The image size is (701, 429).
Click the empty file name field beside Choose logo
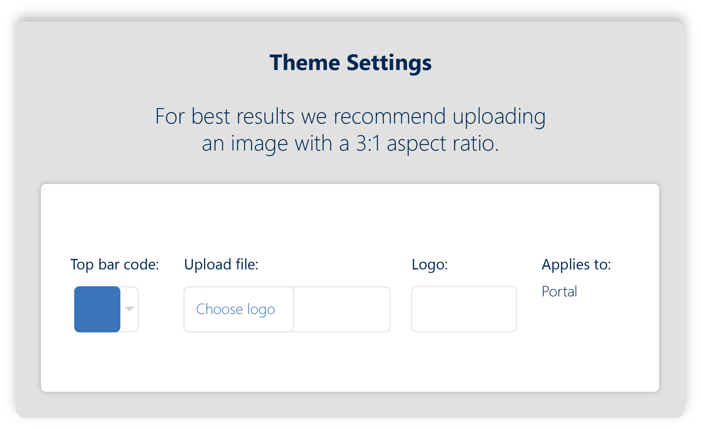tap(342, 309)
